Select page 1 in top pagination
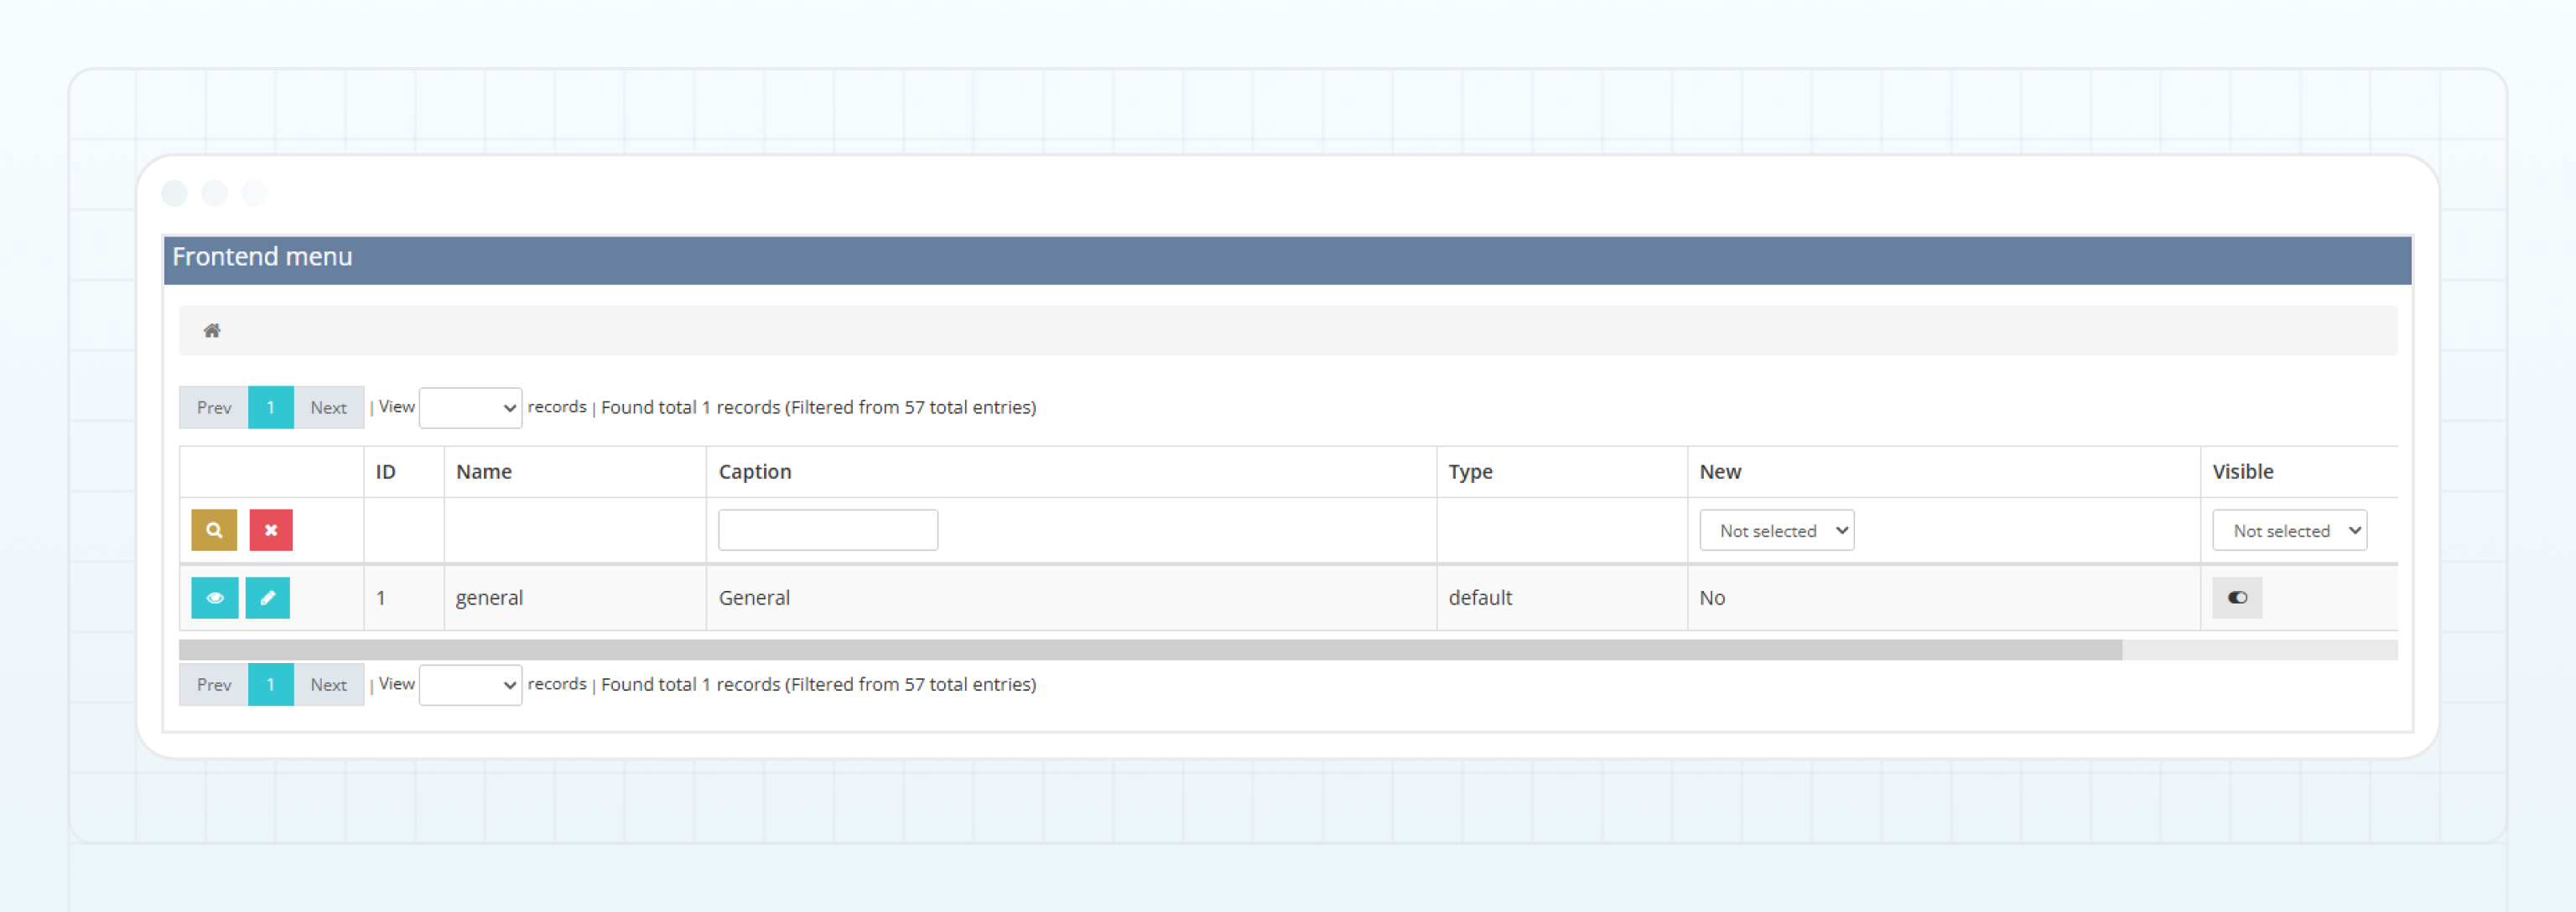Screen dimensions: 2576x912 point(270,408)
